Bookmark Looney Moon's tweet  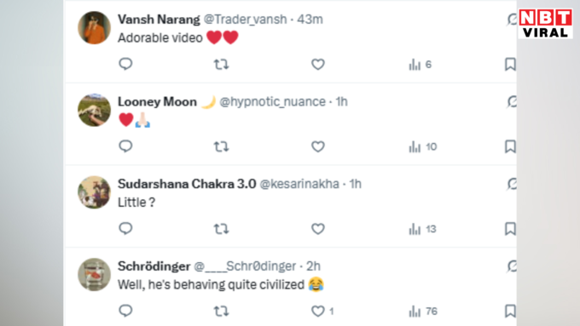point(510,146)
